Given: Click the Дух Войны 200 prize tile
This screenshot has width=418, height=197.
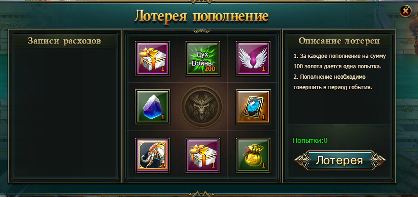Looking at the screenshot, I should pyautogui.click(x=203, y=58).
